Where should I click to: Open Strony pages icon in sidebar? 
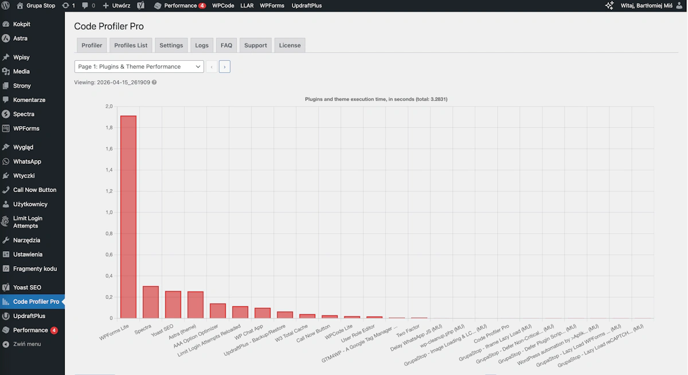(6, 85)
